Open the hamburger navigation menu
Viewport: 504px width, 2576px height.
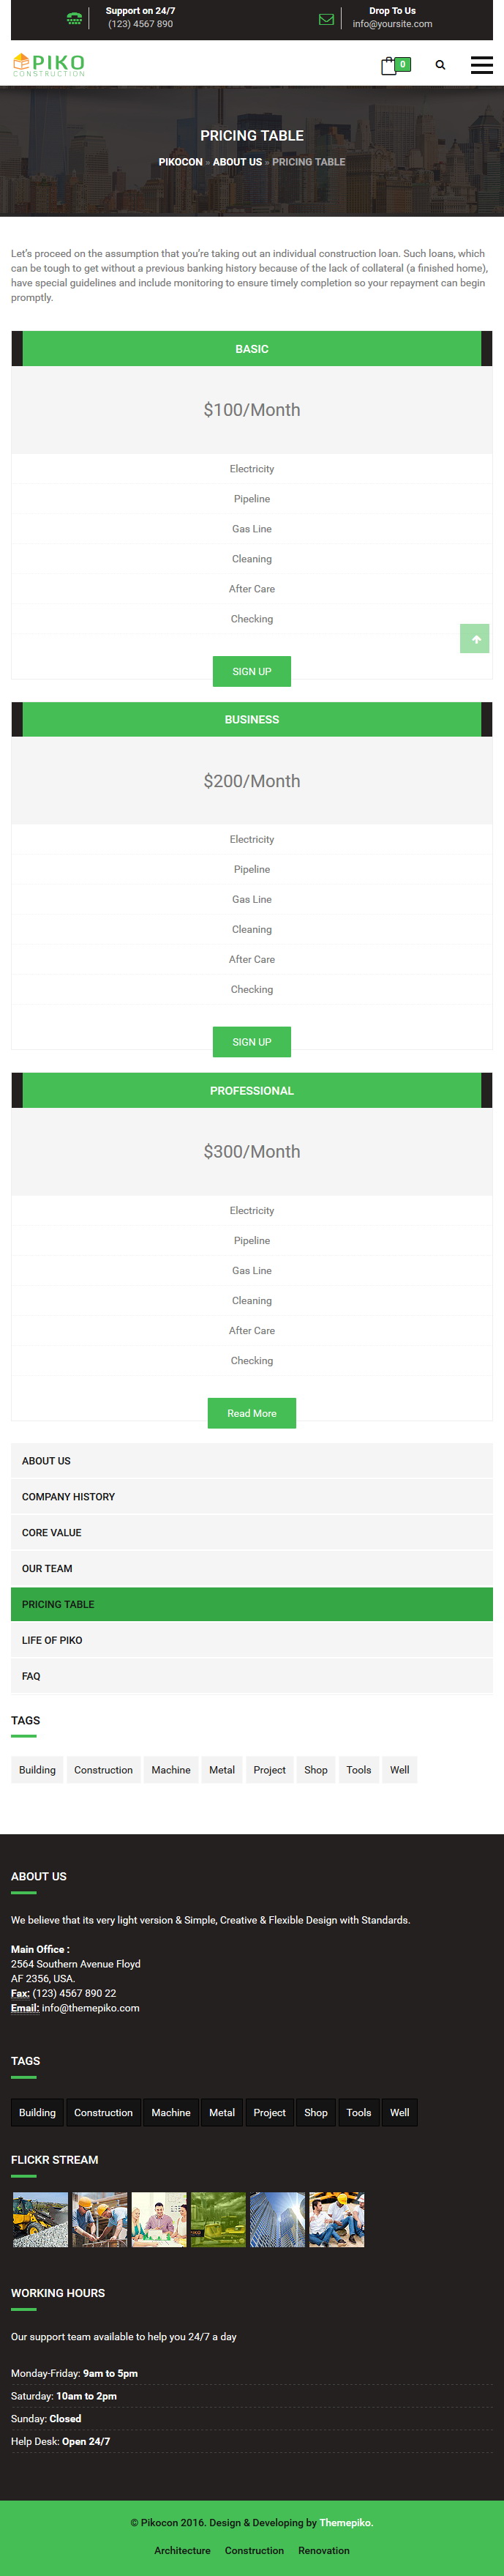coord(481,65)
